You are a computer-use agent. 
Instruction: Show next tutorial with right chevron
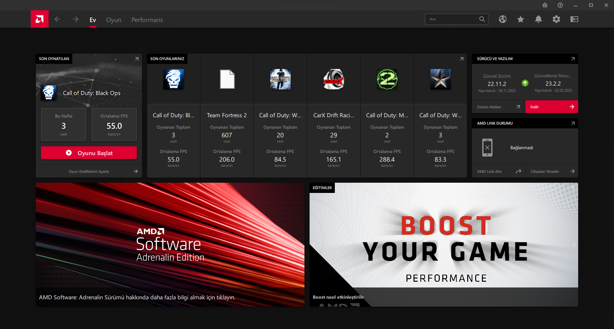click(574, 245)
